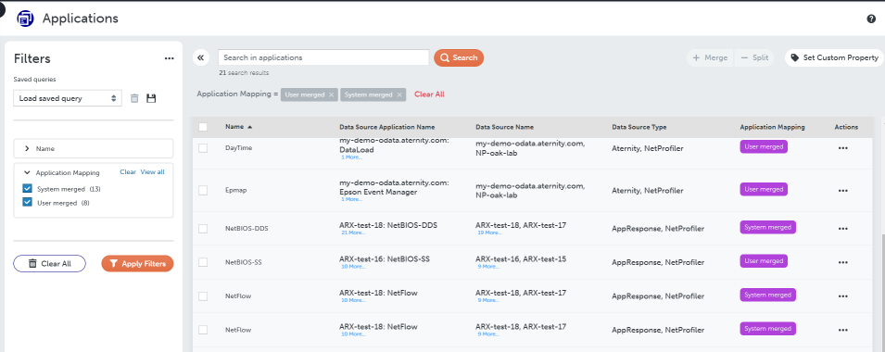
Task: Click the red Clear All link
Action: pos(429,94)
